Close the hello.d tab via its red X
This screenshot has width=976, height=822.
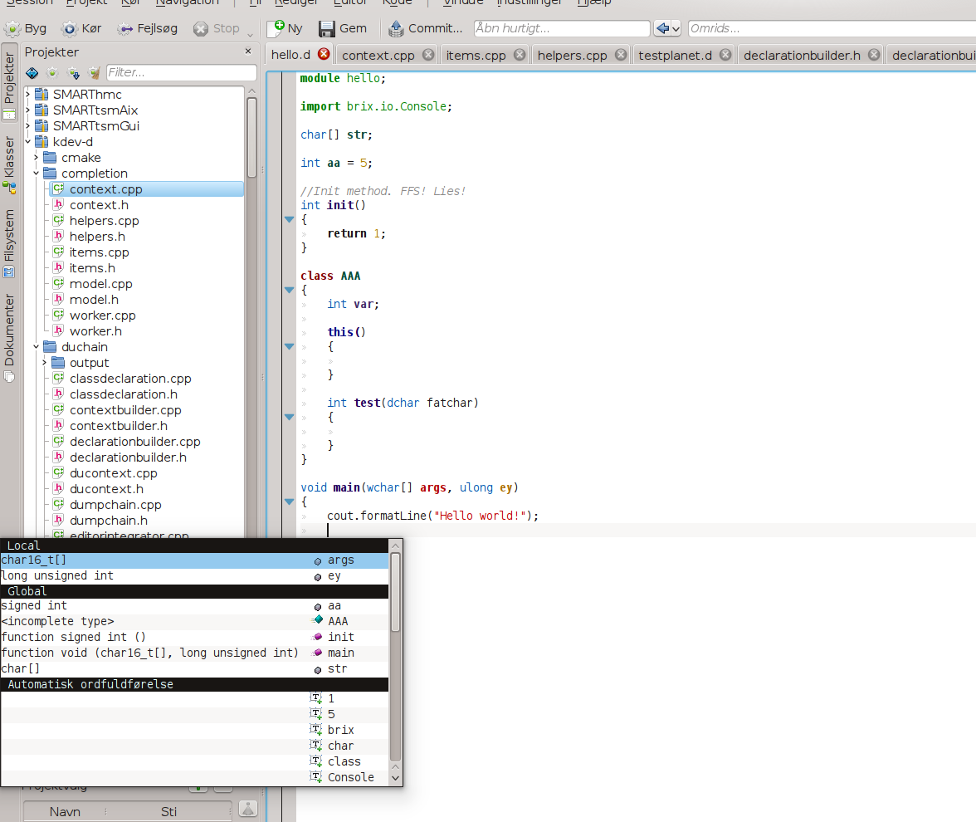coord(324,55)
